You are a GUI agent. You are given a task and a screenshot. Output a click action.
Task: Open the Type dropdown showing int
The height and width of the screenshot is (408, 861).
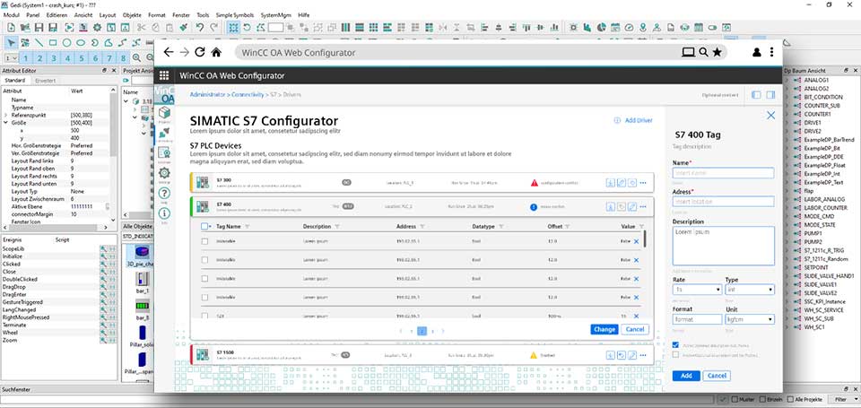(x=749, y=290)
